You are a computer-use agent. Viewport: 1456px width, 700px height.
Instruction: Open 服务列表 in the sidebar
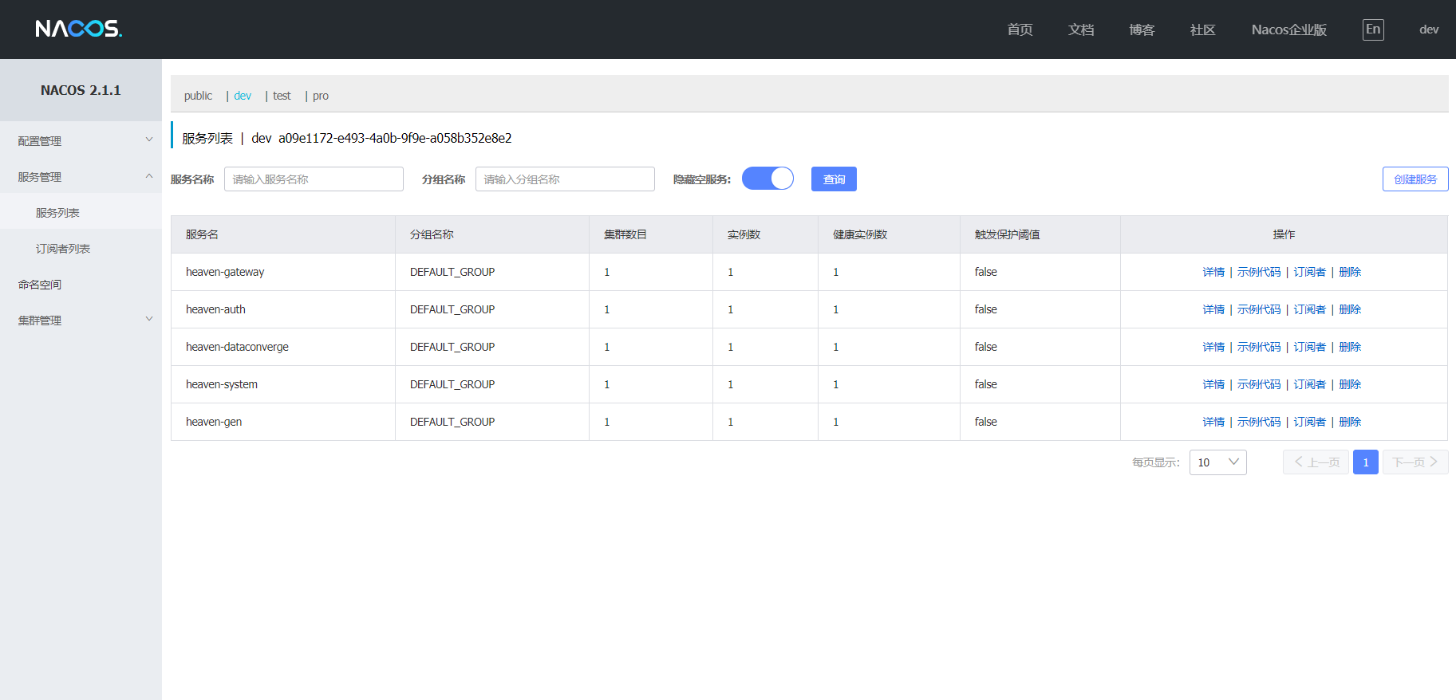click(x=81, y=212)
